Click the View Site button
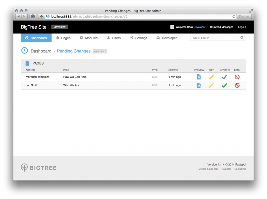Screen dimensions: 267x199 click(60, 27)
